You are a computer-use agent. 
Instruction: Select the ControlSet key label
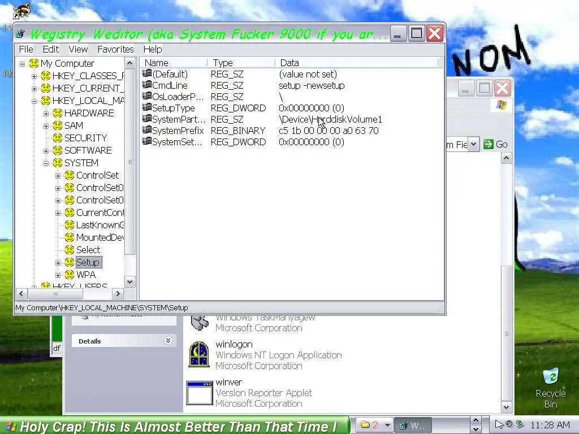(x=97, y=175)
